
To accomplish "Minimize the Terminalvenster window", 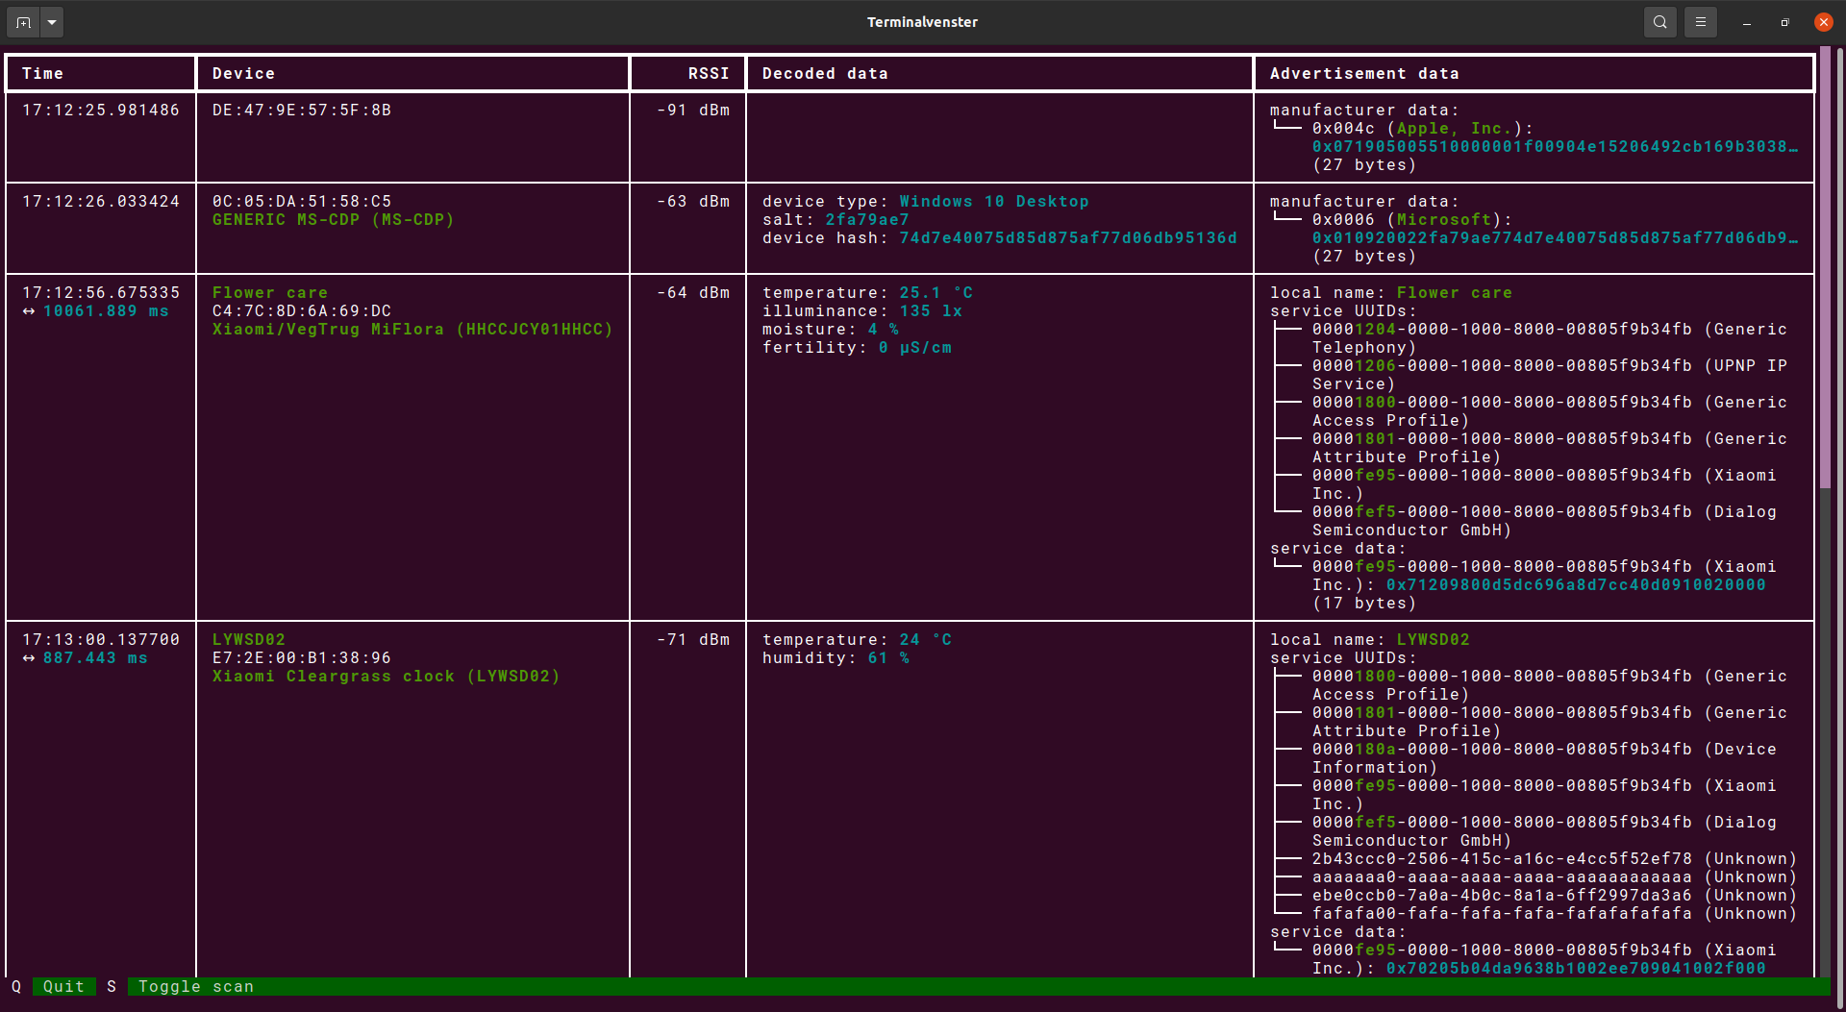I will 1747,22.
